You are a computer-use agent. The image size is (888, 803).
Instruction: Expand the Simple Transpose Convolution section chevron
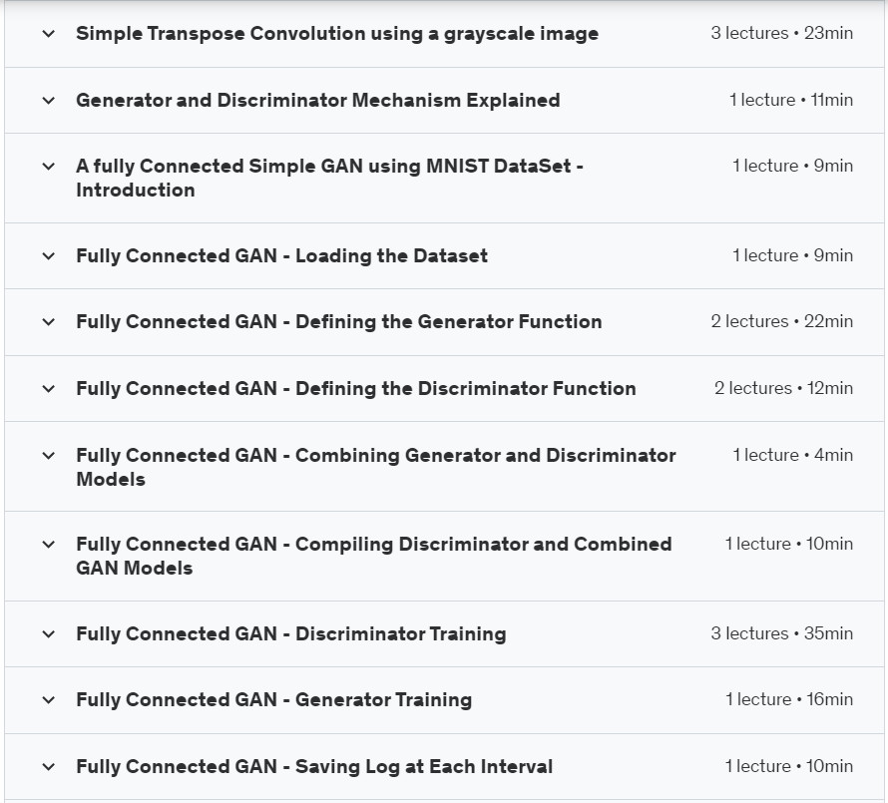(49, 34)
